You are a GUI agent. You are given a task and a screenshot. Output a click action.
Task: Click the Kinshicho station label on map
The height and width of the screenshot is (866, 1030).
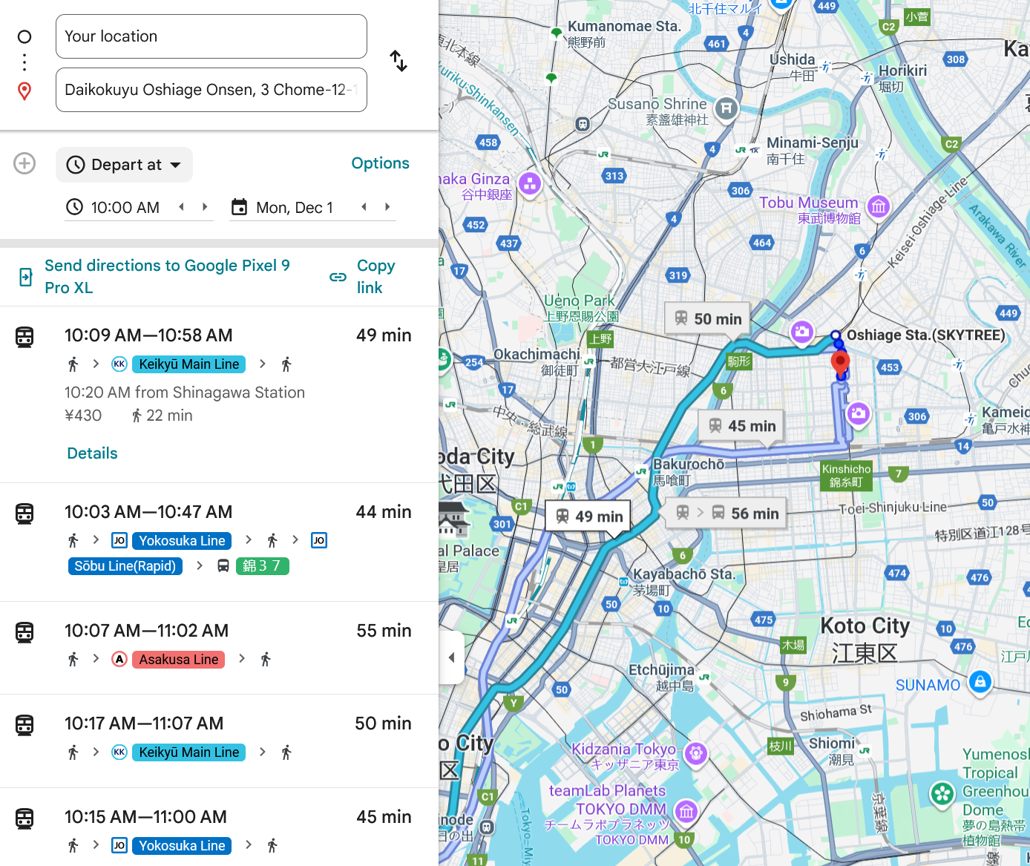click(x=846, y=476)
